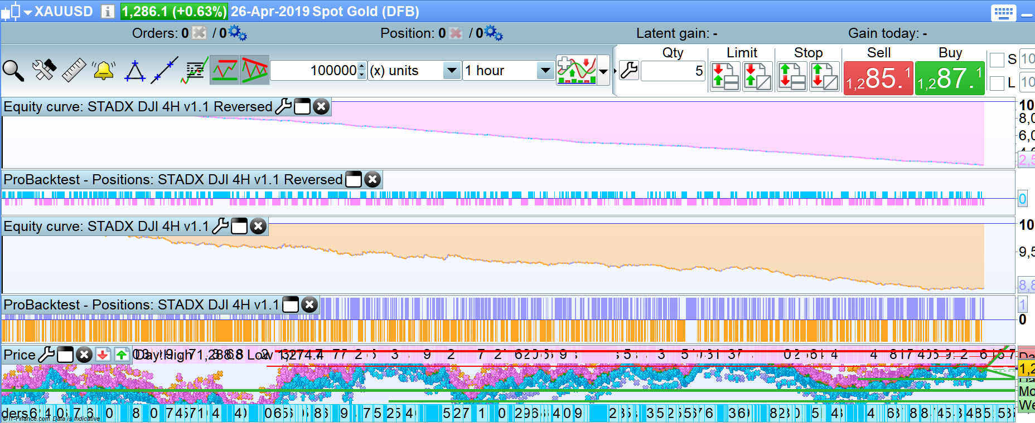Open the ProBacktest trading system icon

pos(195,71)
